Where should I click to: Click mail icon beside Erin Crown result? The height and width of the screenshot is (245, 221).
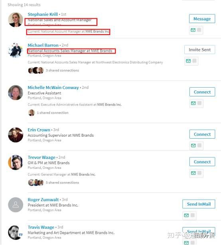point(193,145)
